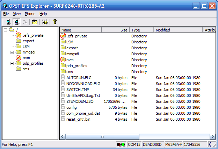Click COM15 in the status bar
This screenshot has width=218, height=149.
(x=134, y=144)
